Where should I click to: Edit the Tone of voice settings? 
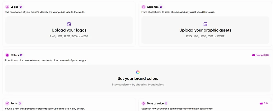coord(264,103)
